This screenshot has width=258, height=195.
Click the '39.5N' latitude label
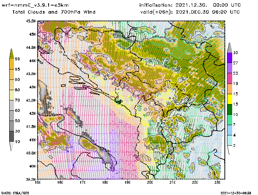[x=31, y=179]
